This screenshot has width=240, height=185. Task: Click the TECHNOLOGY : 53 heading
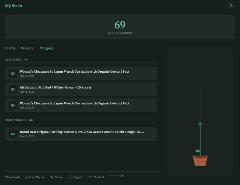[x=19, y=120]
